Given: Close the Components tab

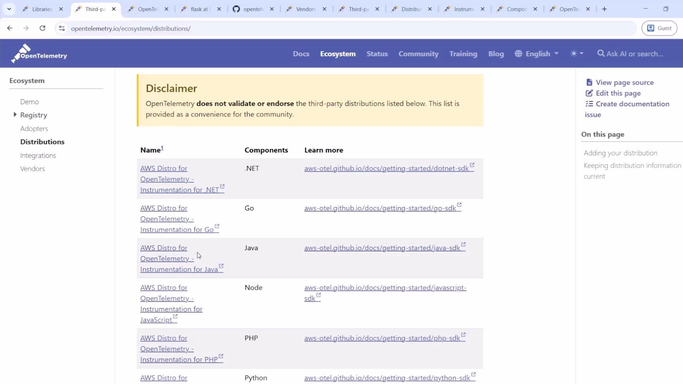Looking at the screenshot, I should coord(535,9).
